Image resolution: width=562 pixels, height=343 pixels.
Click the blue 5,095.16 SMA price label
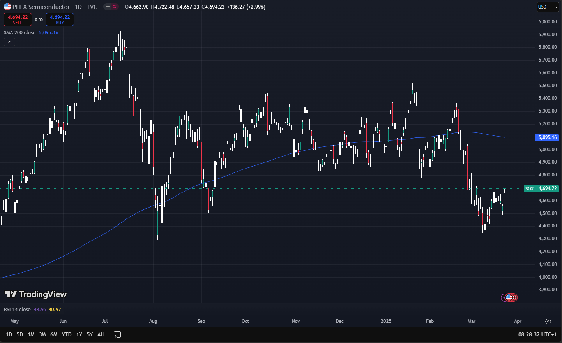[547, 137]
